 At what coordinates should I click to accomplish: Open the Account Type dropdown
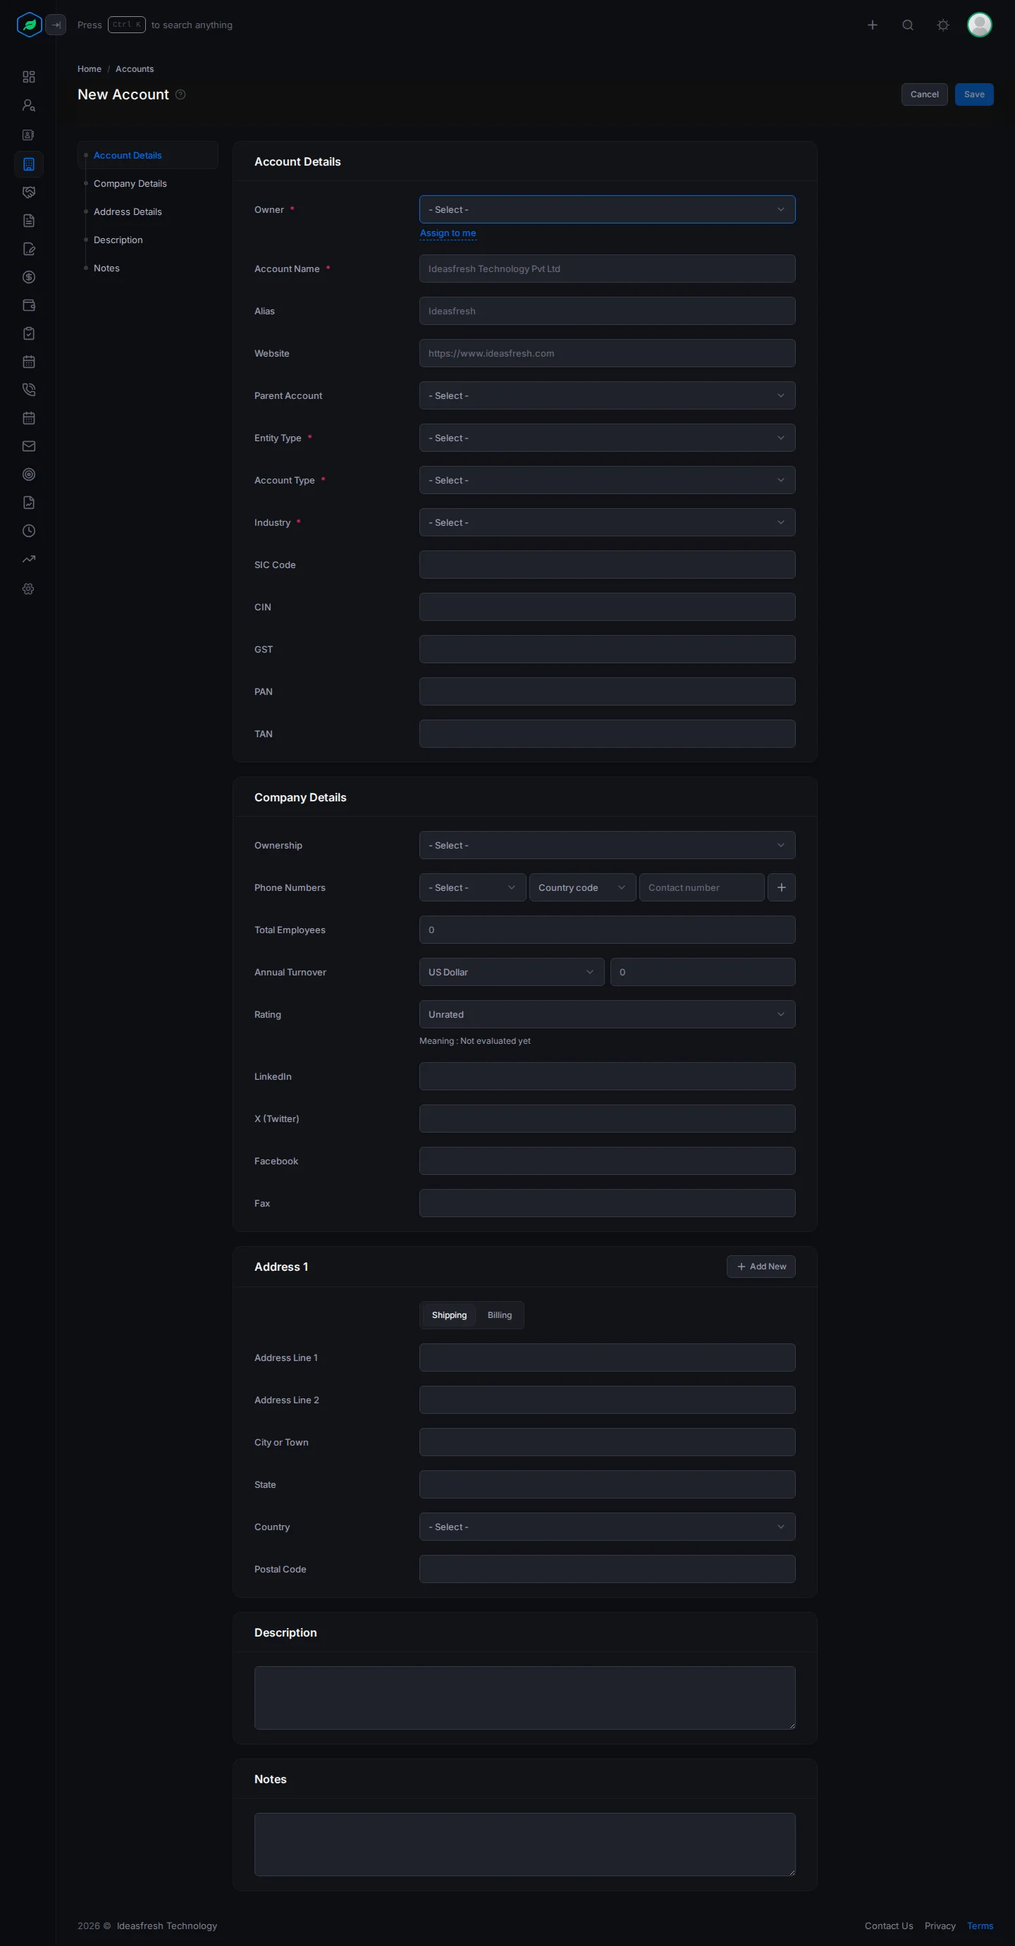pyautogui.click(x=607, y=481)
